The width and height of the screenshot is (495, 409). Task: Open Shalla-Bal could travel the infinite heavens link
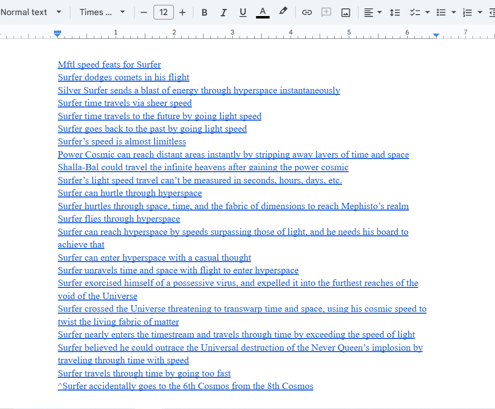point(203,167)
